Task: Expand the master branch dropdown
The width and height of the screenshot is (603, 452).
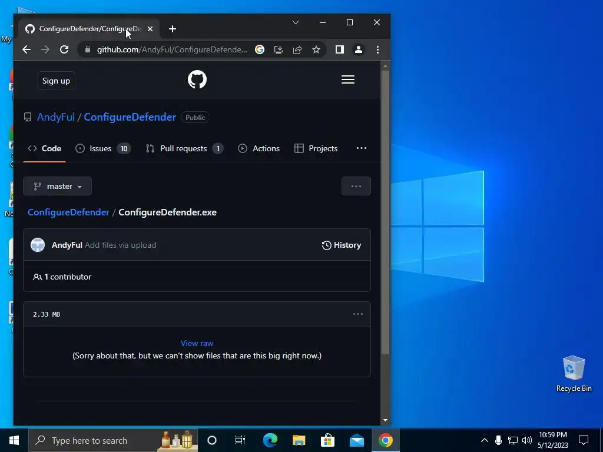Action: click(x=57, y=186)
